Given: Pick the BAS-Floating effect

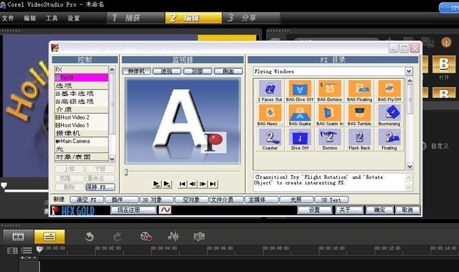Looking at the screenshot, I should pyautogui.click(x=360, y=91).
